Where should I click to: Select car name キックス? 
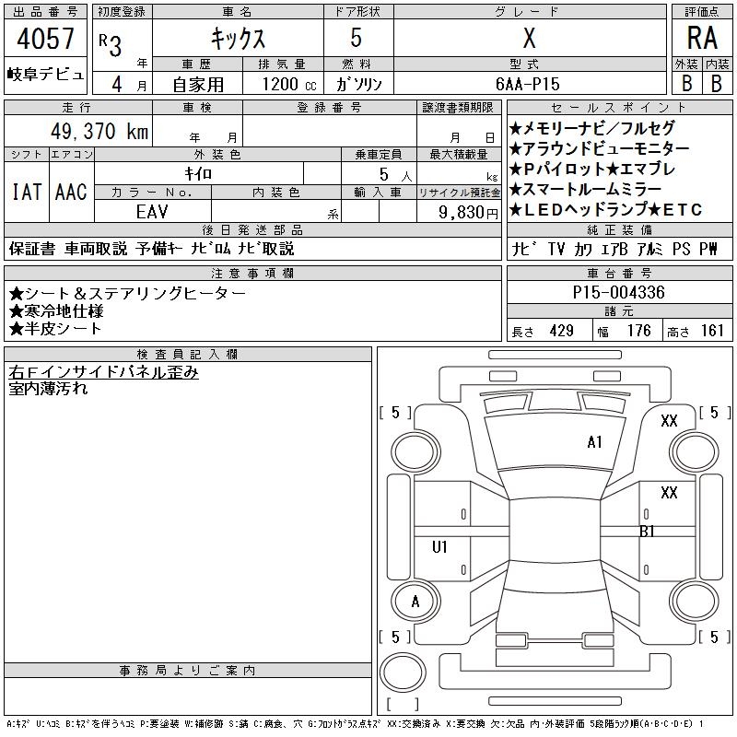239,38
